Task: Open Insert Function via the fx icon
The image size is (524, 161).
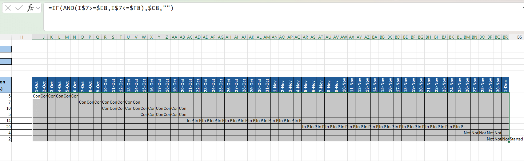Action: [x=30, y=8]
